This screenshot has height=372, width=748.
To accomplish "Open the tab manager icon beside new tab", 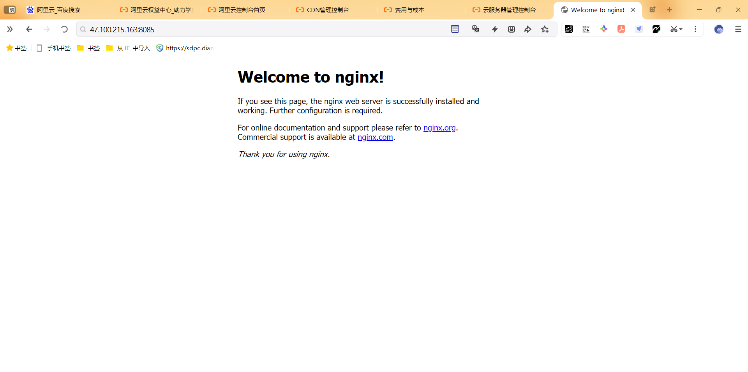I will point(652,10).
